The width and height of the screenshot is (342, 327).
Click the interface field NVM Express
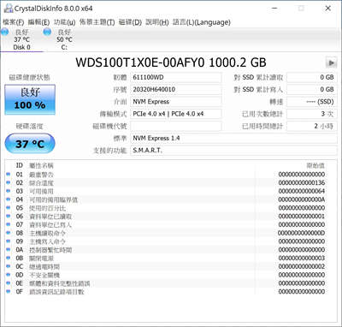(176, 102)
